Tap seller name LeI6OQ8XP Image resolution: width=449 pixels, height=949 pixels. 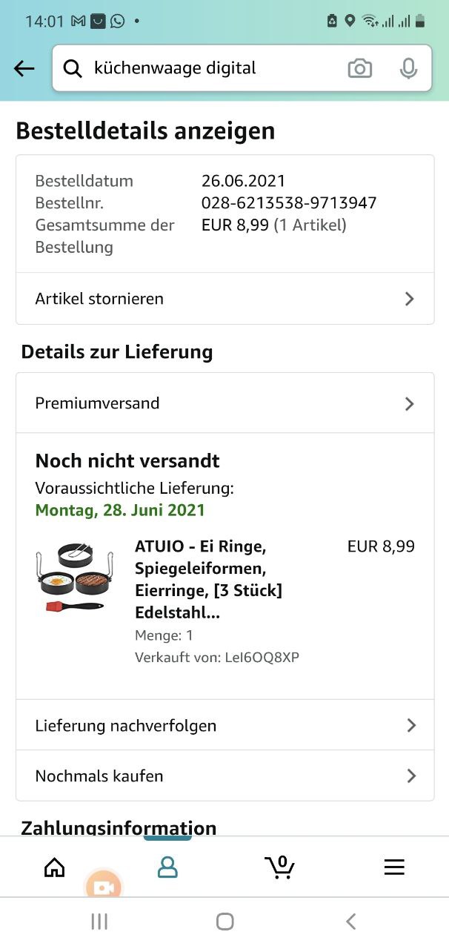[262, 657]
